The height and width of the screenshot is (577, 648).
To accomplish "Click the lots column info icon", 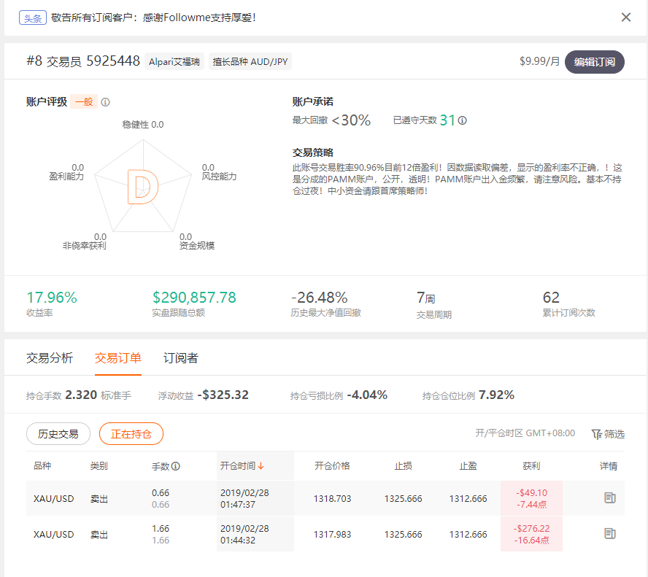I will 176,466.
